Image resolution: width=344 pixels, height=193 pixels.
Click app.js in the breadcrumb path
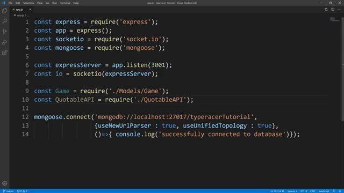pos(20,16)
